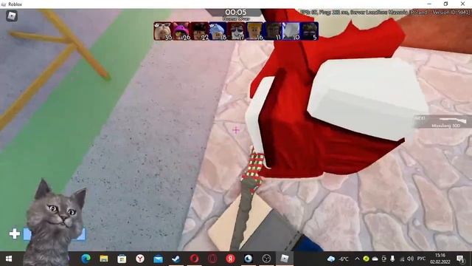Open the Mail app from the taskbar
The height and width of the screenshot is (266, 472).
(158, 259)
